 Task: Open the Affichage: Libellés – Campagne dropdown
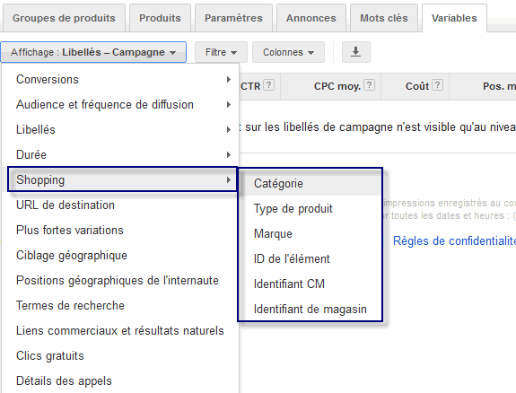click(93, 52)
